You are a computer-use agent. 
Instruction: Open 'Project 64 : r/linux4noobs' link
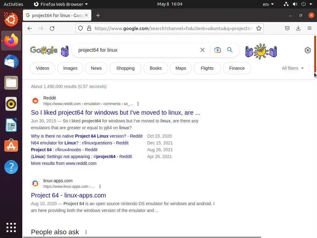[64, 150]
